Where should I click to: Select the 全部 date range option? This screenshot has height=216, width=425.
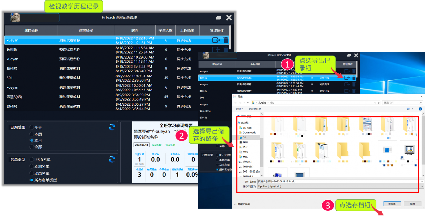click(x=32, y=147)
